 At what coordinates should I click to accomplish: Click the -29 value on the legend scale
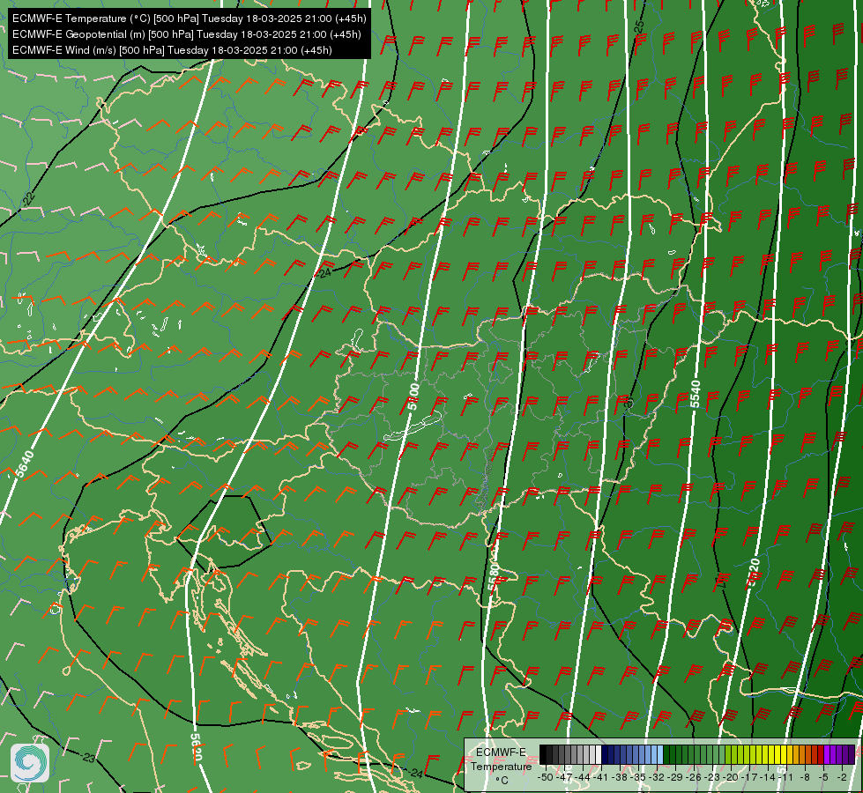(x=675, y=778)
